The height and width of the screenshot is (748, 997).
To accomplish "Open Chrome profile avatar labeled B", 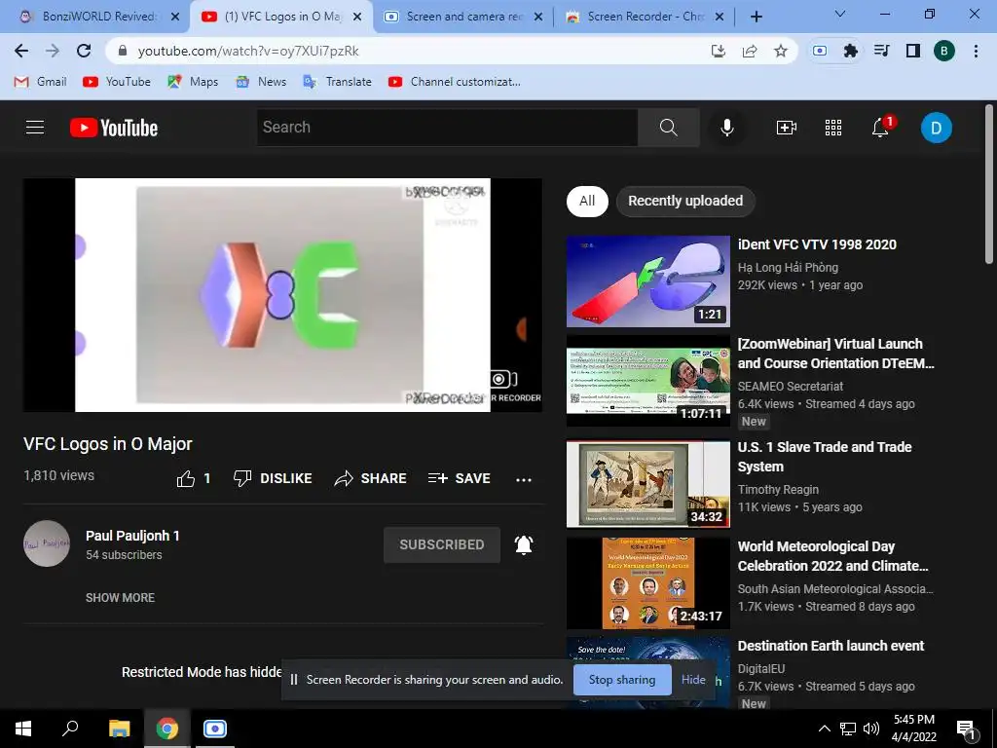I will coord(944,51).
